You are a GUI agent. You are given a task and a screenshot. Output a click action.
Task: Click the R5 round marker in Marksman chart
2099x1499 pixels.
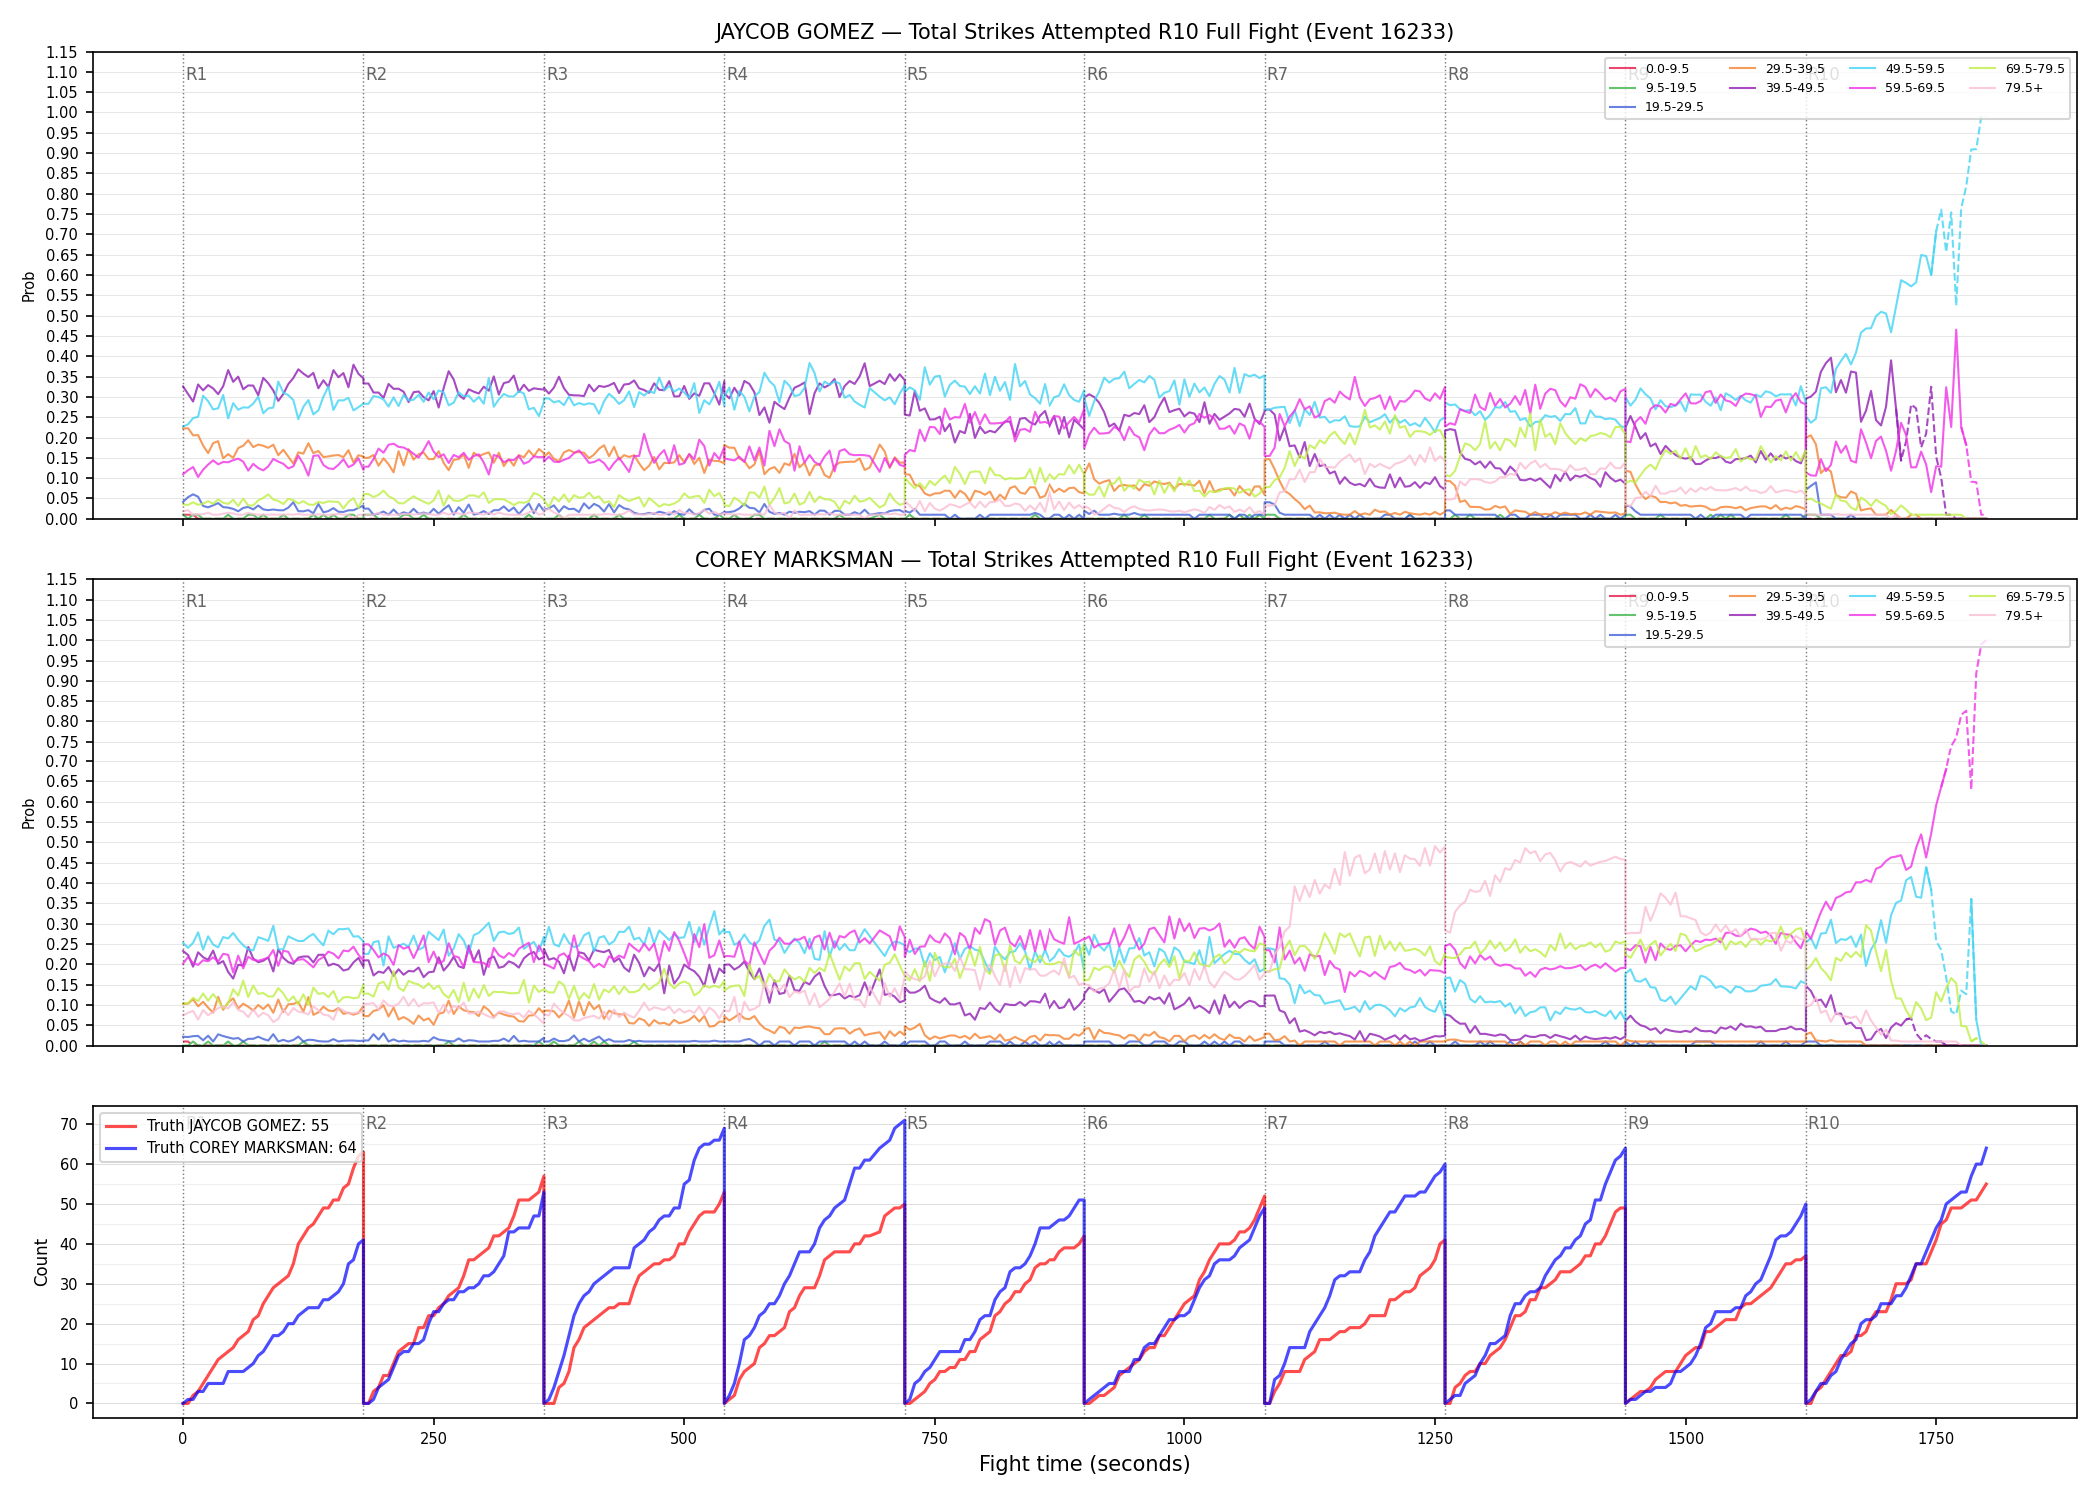coord(917,601)
